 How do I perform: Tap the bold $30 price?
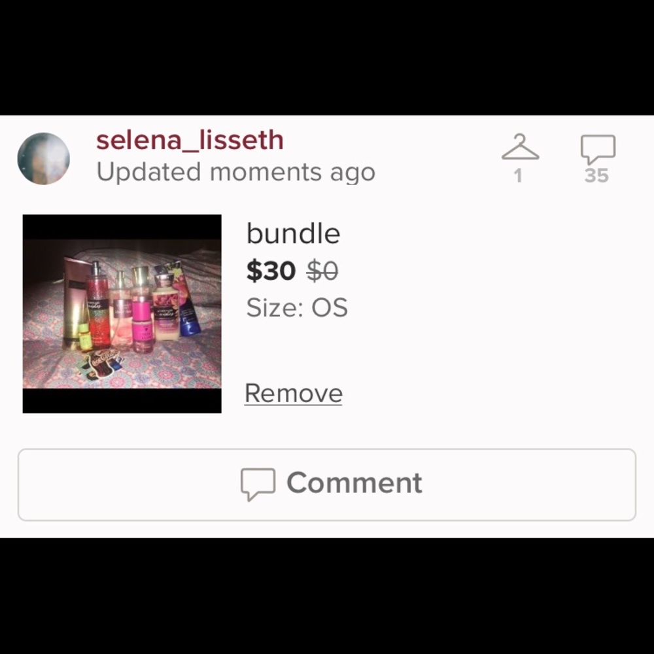pyautogui.click(x=271, y=271)
